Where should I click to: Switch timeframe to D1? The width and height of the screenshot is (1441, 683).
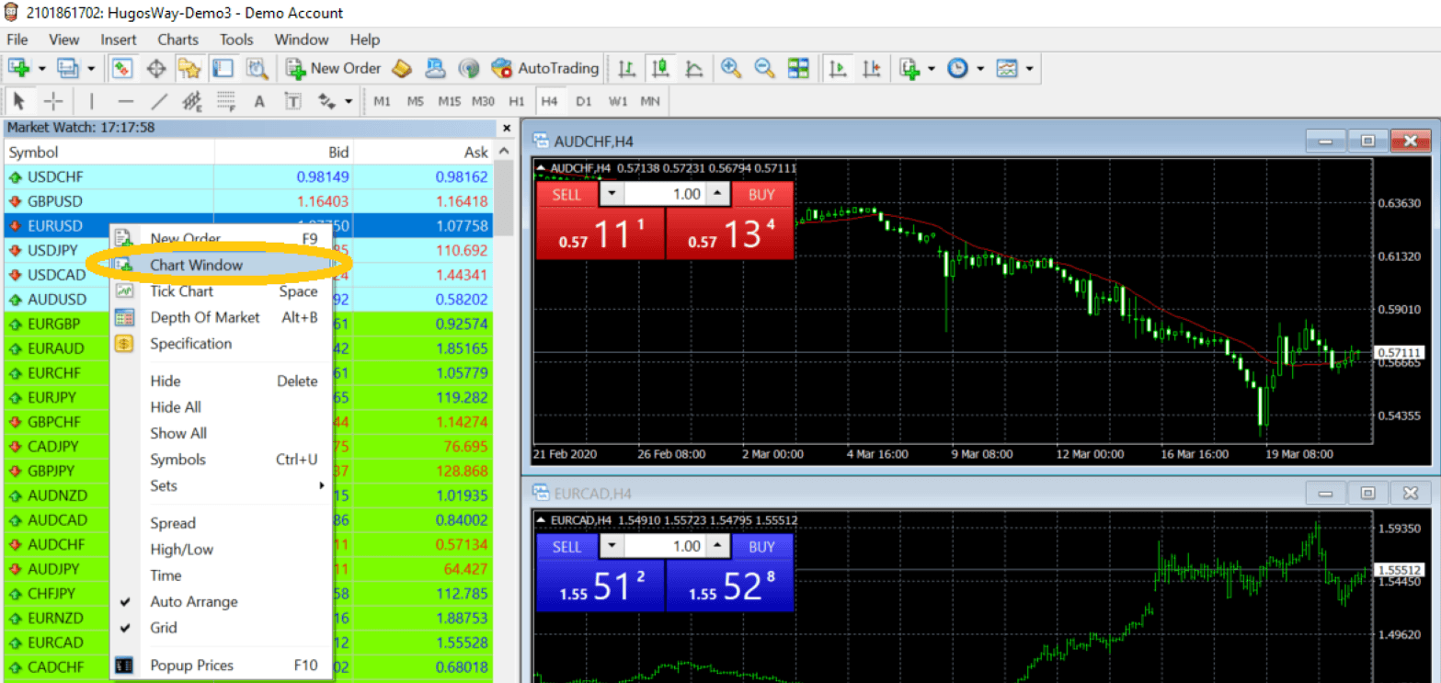pos(583,101)
